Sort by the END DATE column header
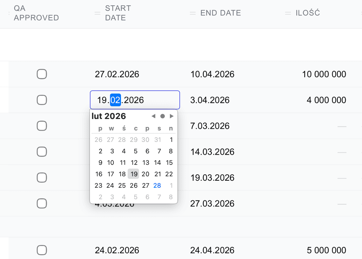This screenshot has width=362, height=259. [221, 13]
